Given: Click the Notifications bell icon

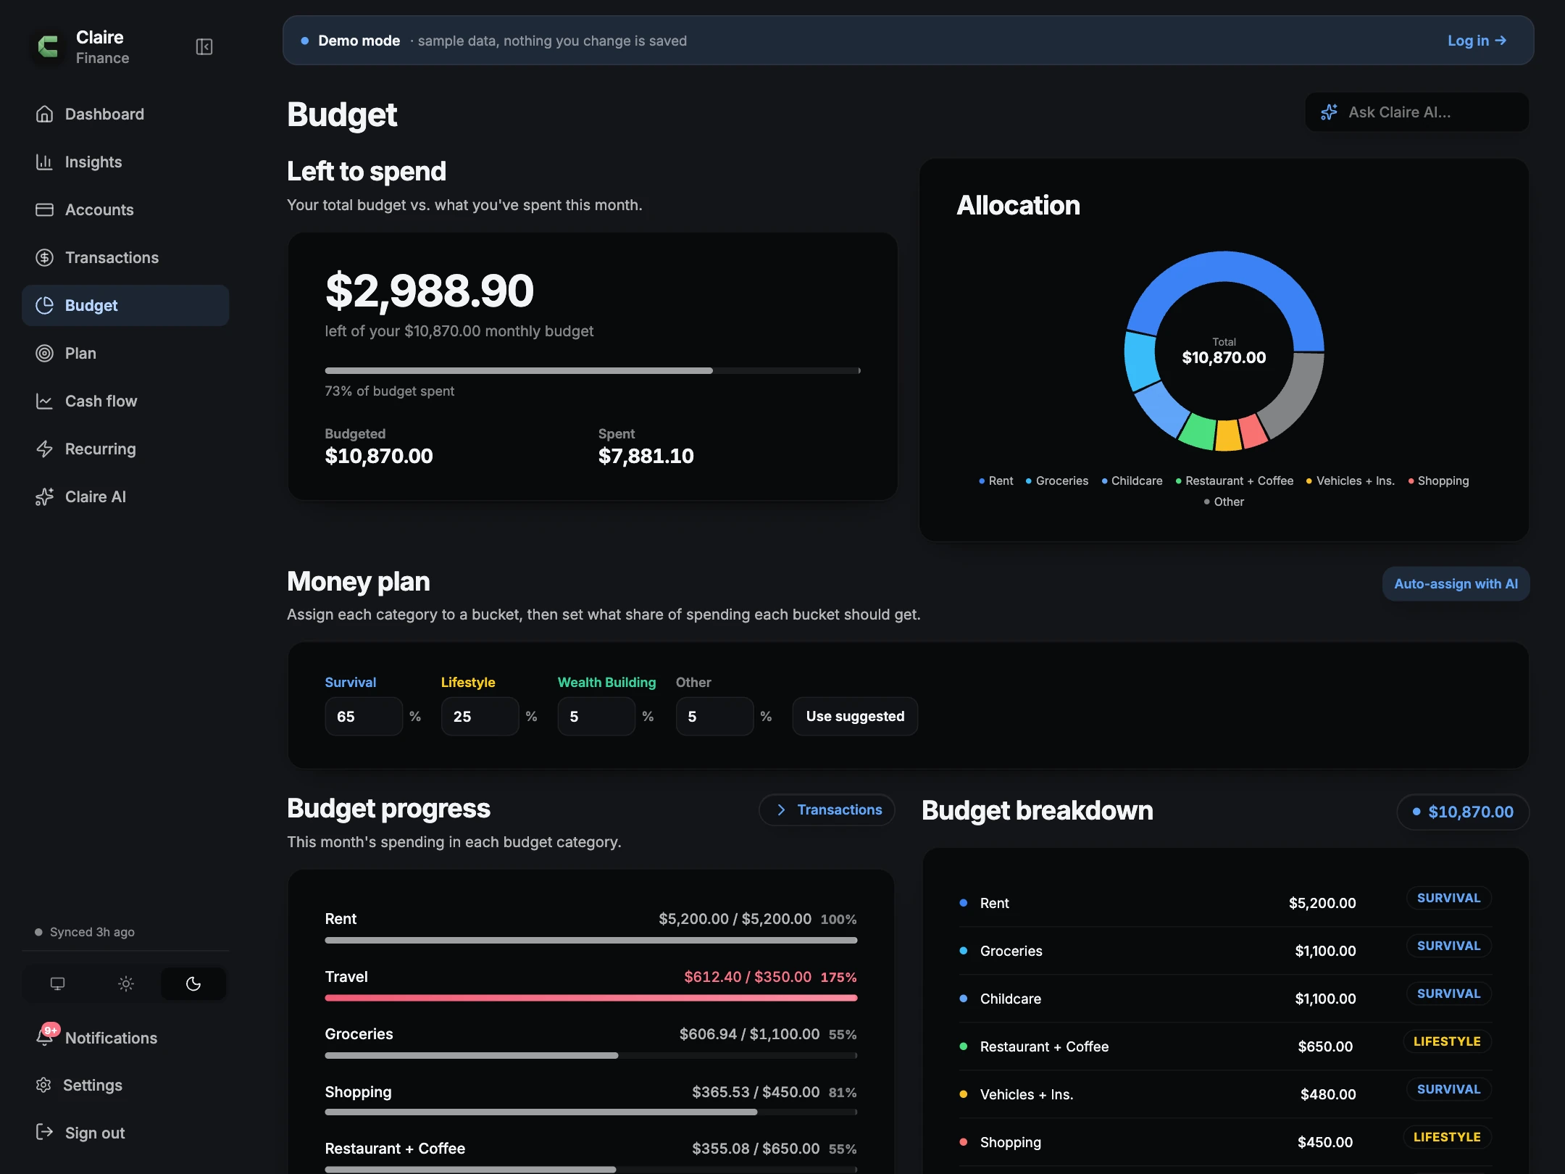Looking at the screenshot, I should click(x=45, y=1037).
